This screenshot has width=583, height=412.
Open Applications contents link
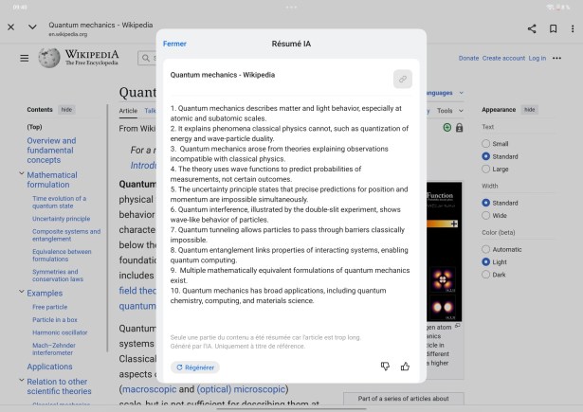coord(49,367)
